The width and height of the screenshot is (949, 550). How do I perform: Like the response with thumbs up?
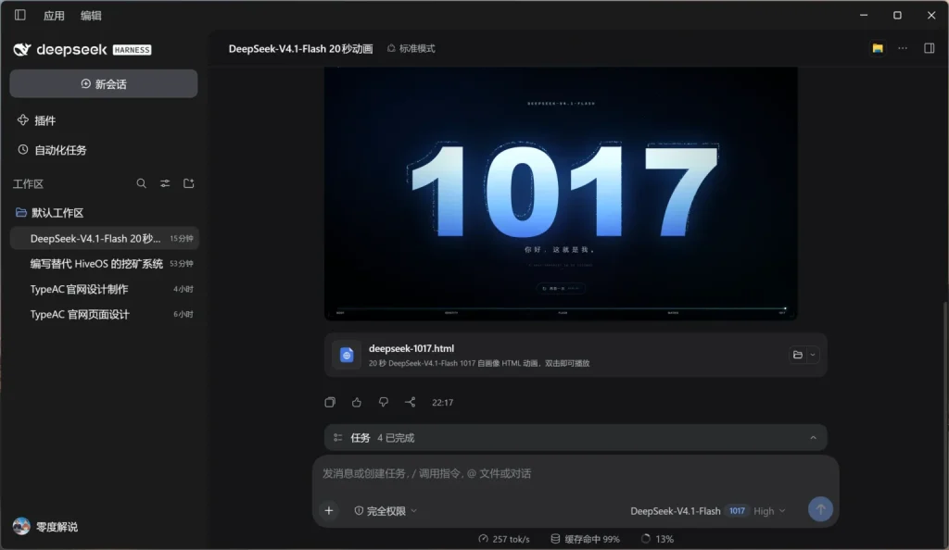pyautogui.click(x=357, y=403)
